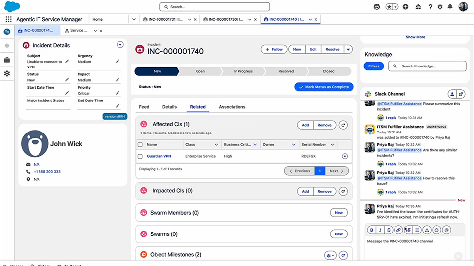Open the Astro mascot icon in header
Viewport: 474px width, 266px height.
pyautogui.click(x=377, y=7)
